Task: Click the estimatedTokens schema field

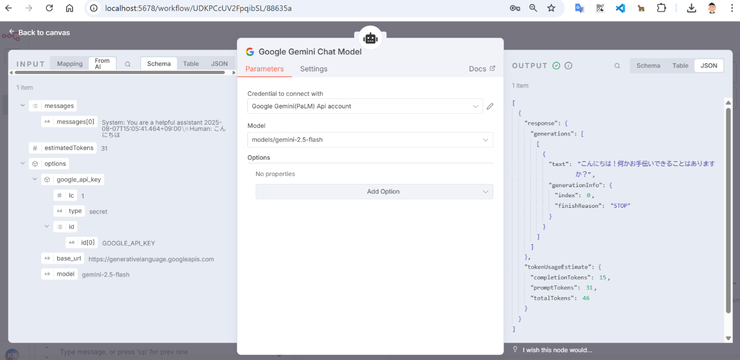Action: pos(63,148)
